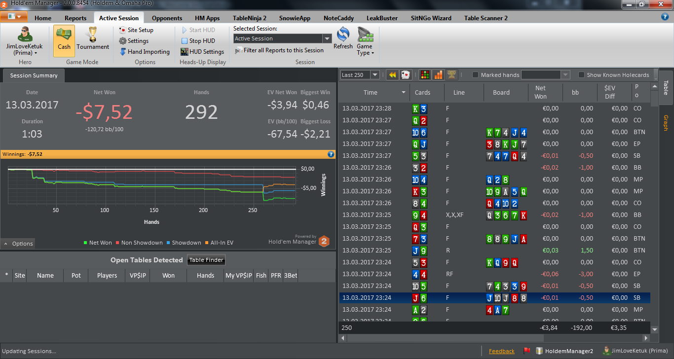Open Site Setup options
674x359 pixels.
click(137, 30)
